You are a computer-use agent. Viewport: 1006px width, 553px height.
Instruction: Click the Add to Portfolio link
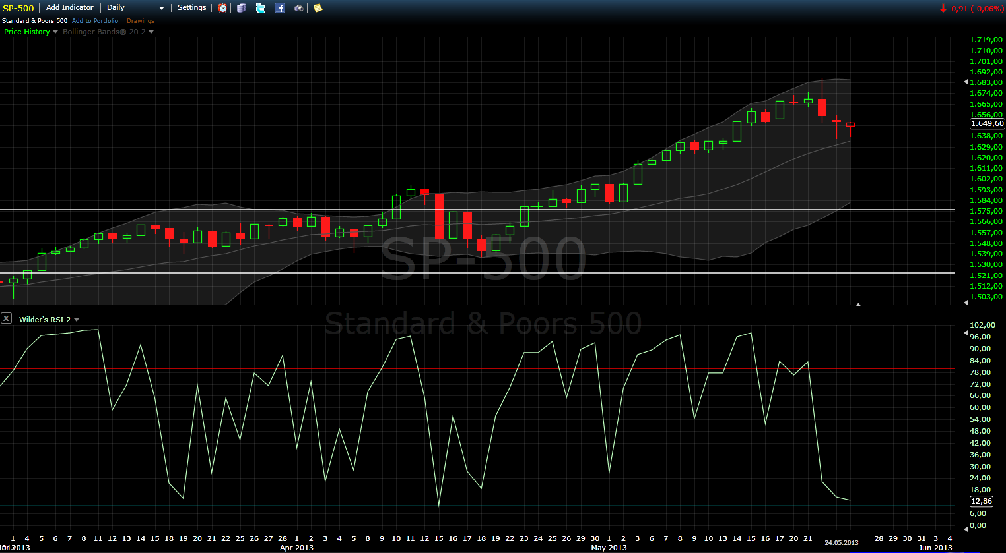95,21
